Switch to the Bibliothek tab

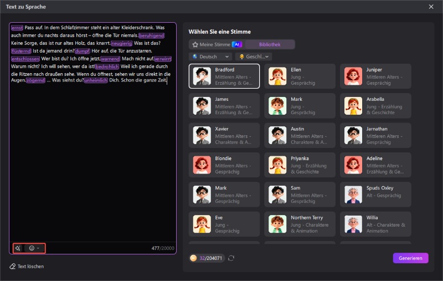coord(270,44)
